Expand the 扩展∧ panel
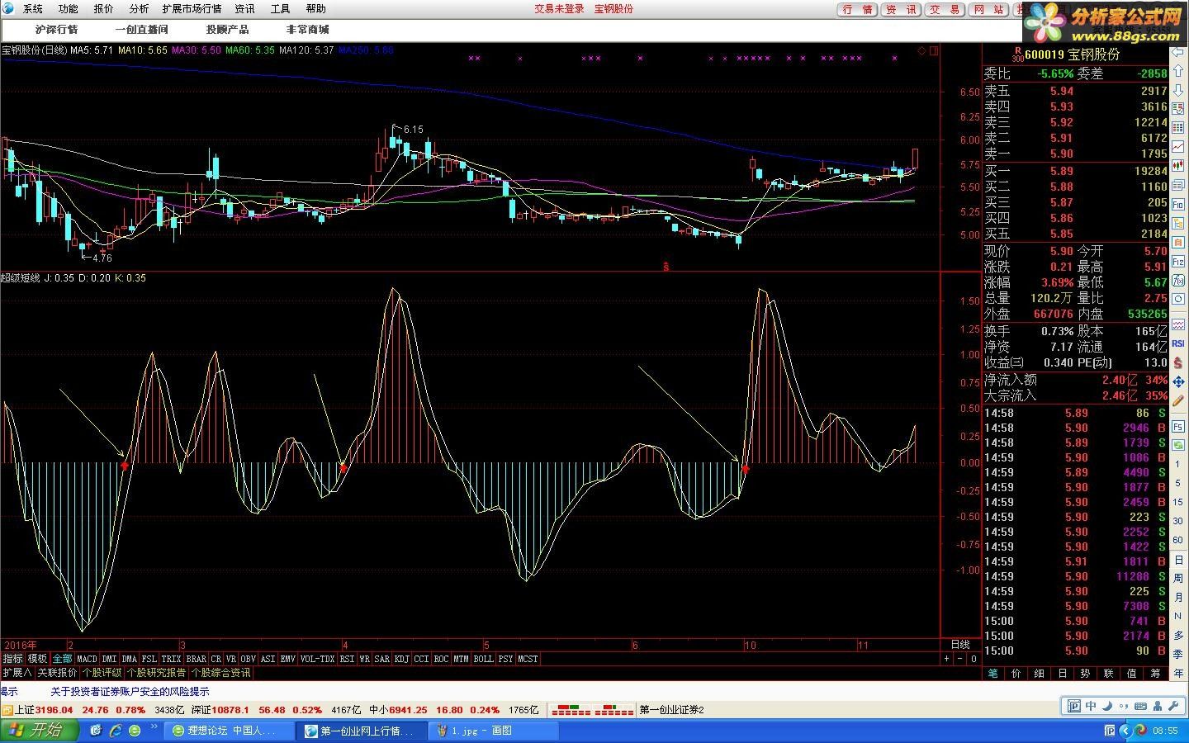 [17, 673]
